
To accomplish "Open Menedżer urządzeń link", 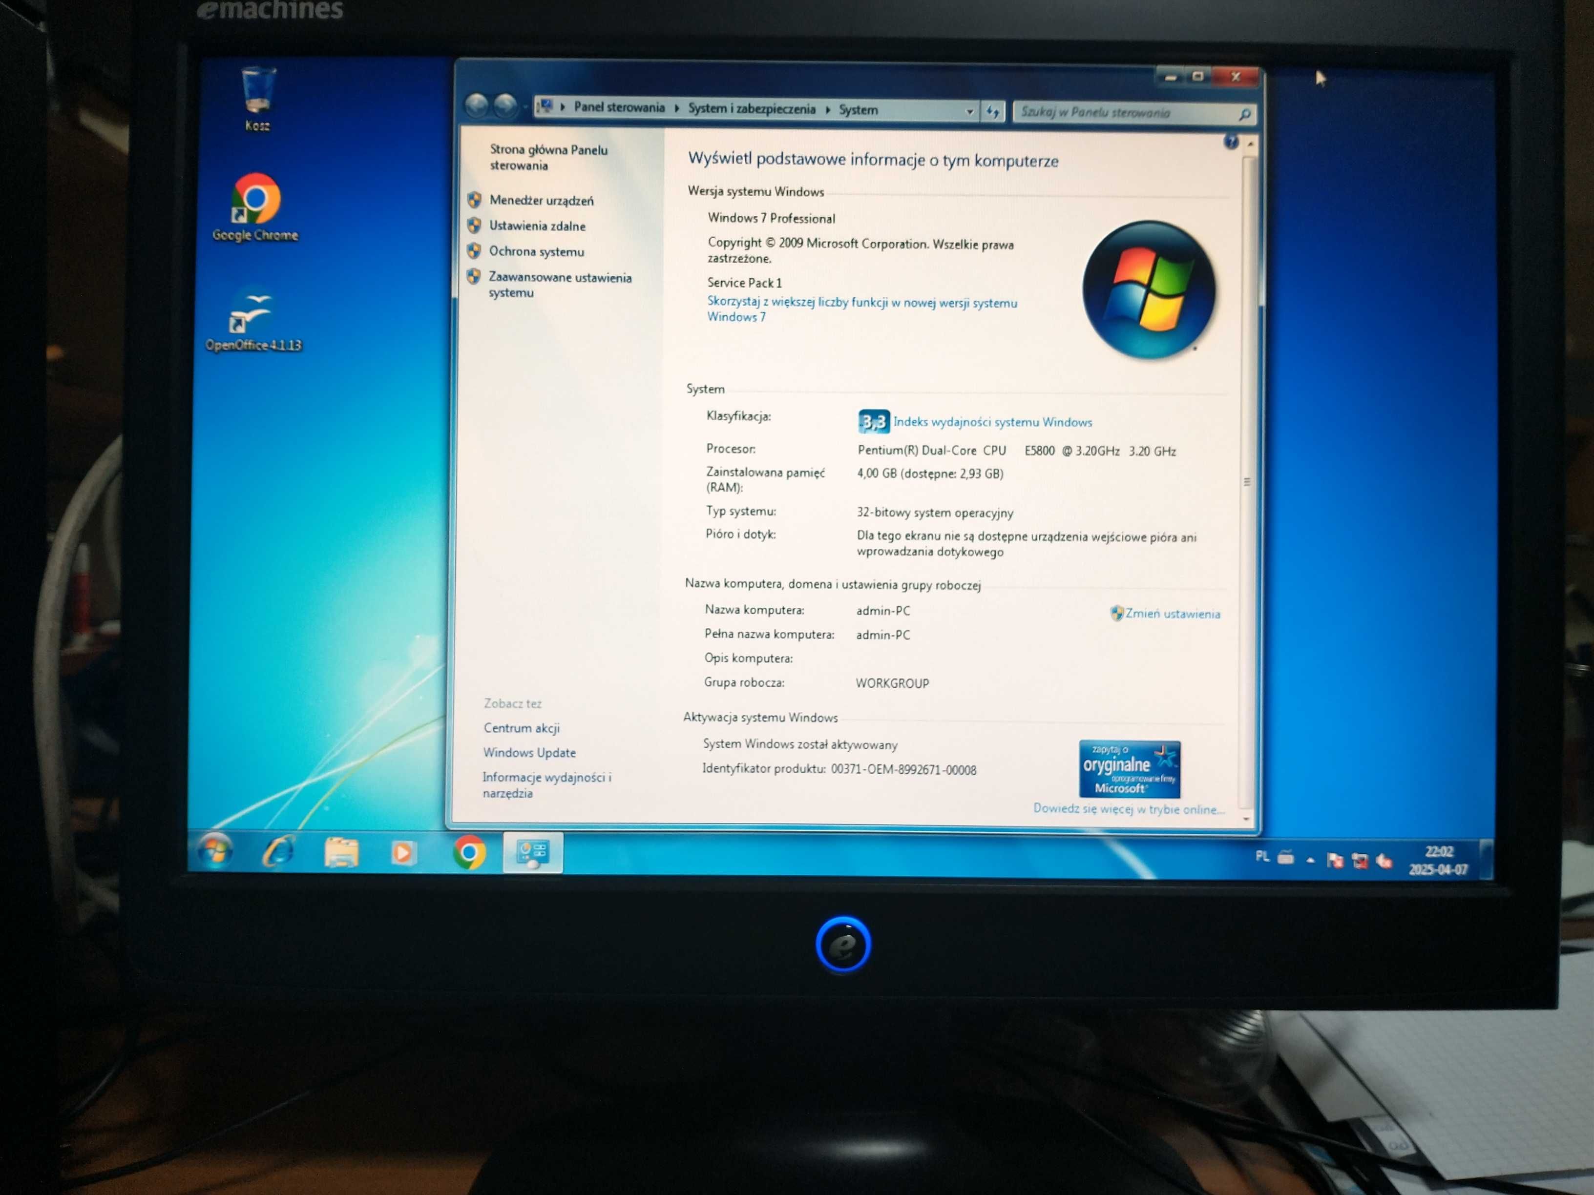I will (541, 200).
